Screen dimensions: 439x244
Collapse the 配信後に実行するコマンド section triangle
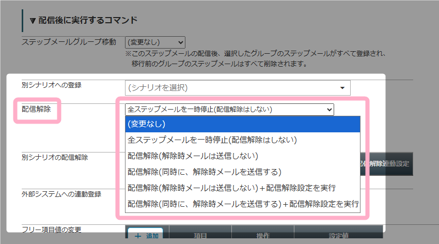[x=33, y=21]
